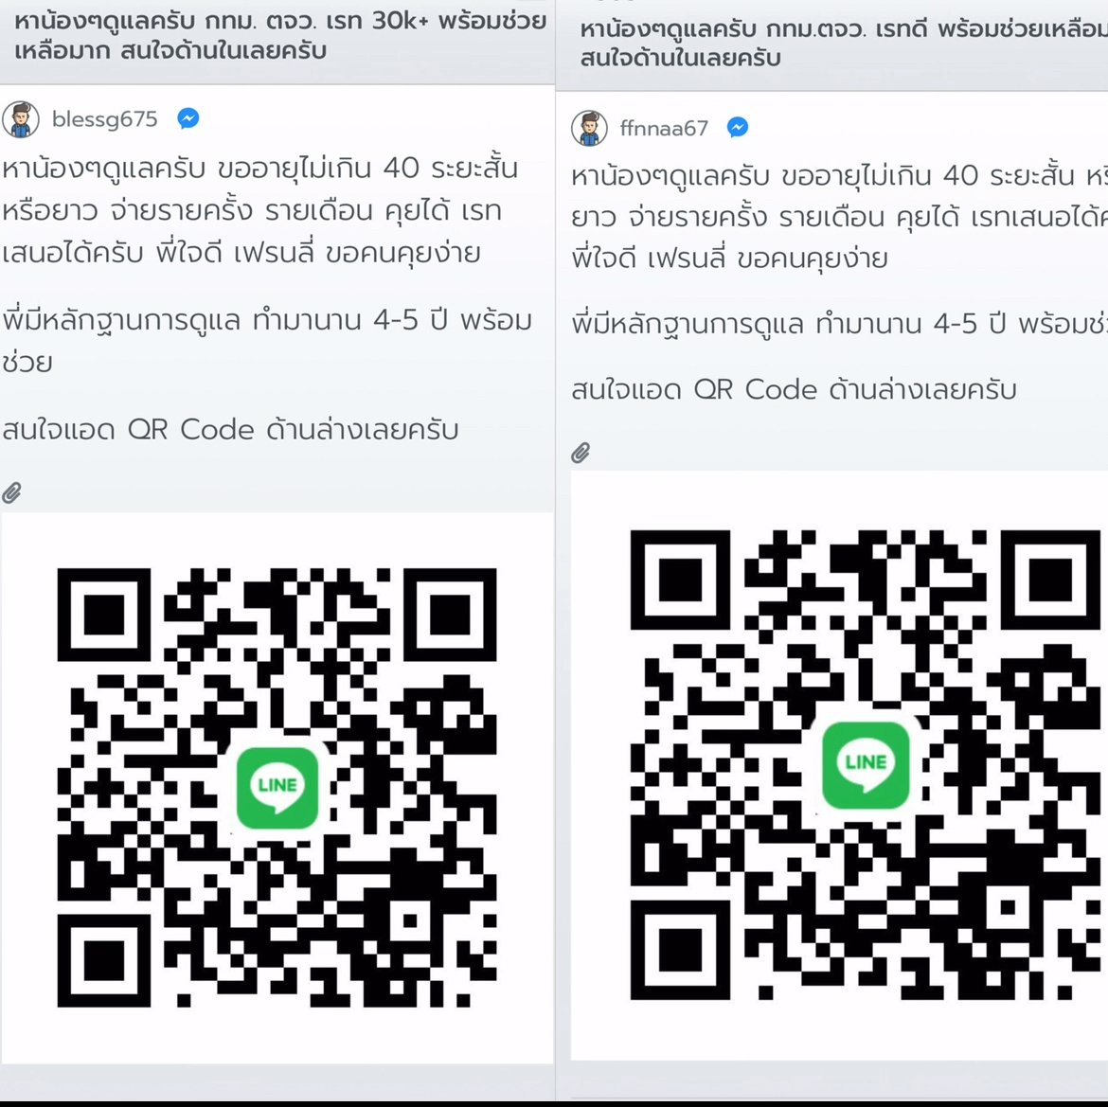1108x1107 pixels.
Task: Click the LINE logo in blessg675's QR code
Action: 277,787
